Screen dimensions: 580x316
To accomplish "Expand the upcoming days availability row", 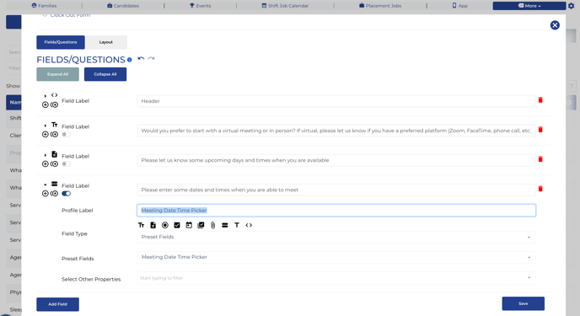I will pos(46,155).
